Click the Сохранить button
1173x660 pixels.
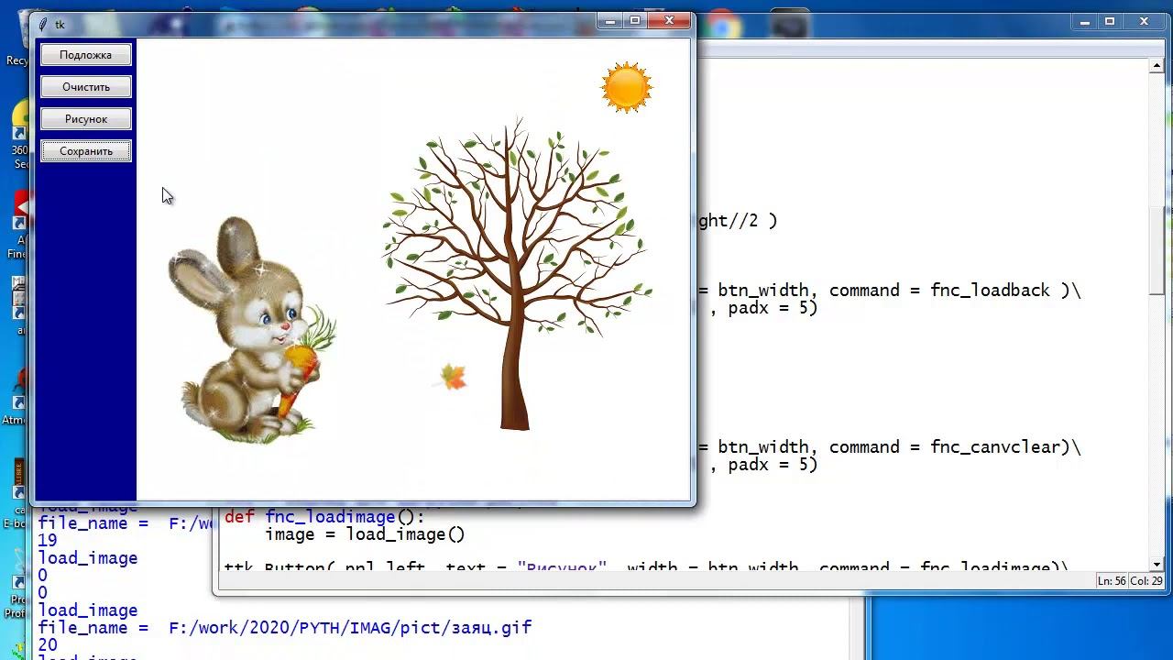point(86,151)
